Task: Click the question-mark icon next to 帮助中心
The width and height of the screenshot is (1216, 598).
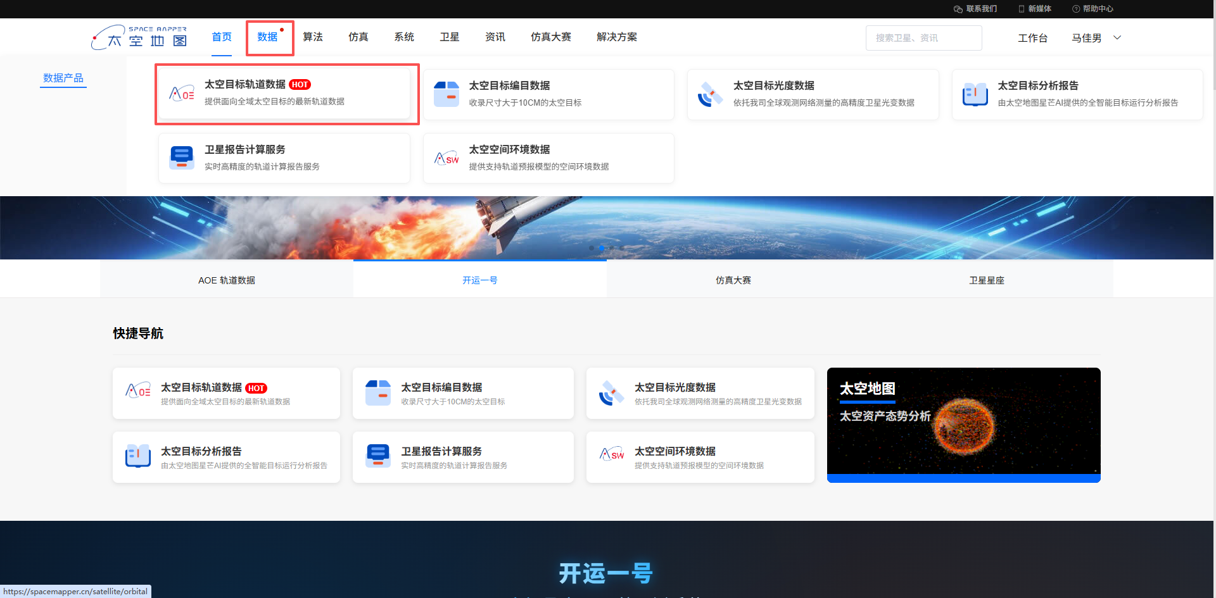Action: [1075, 8]
